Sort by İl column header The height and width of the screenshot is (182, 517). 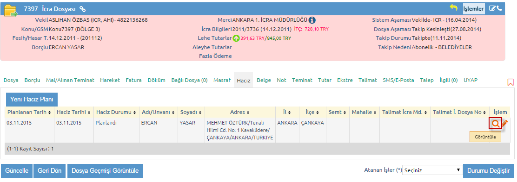click(287, 113)
